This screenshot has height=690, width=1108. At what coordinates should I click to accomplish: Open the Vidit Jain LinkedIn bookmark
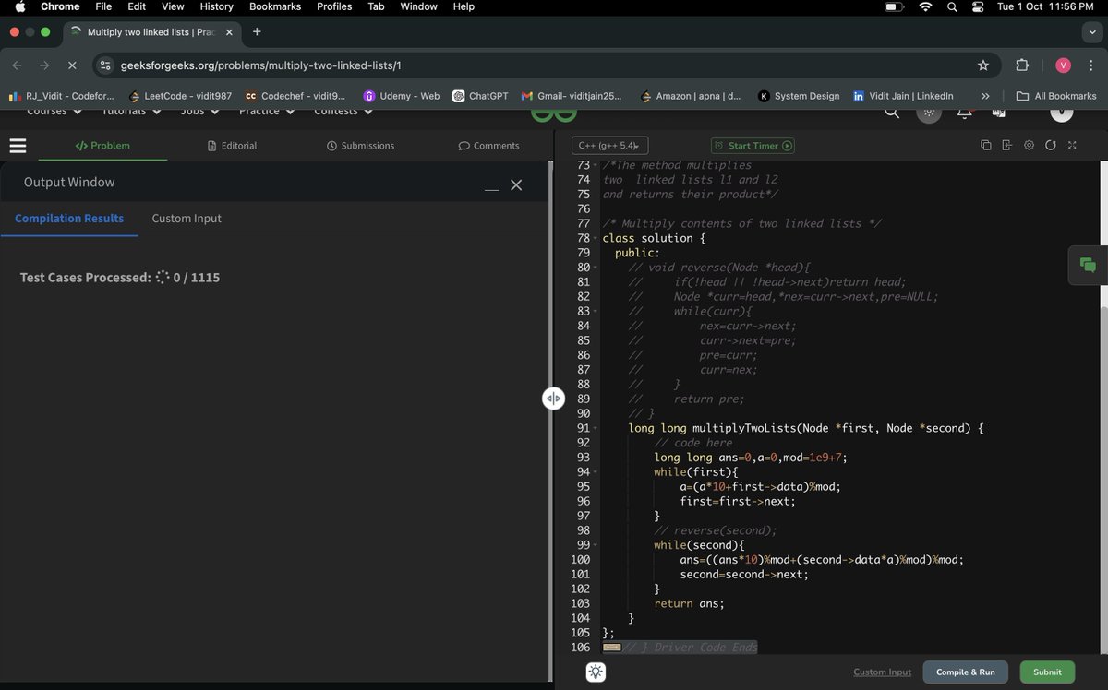[903, 96]
